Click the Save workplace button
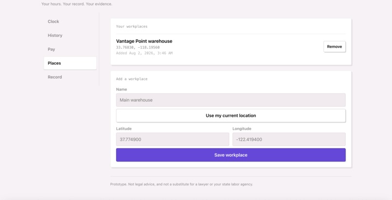Viewport: 392px width, 200px height. 231,155
